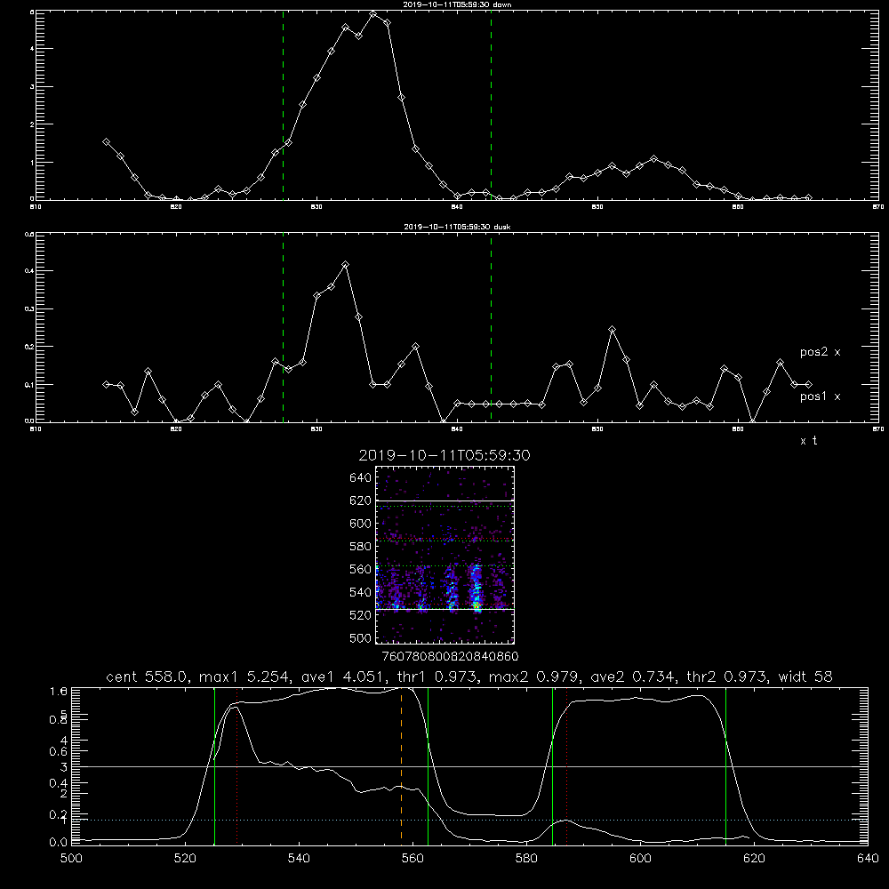Click the "x t" label
This screenshot has width=889, height=889.
point(808,441)
